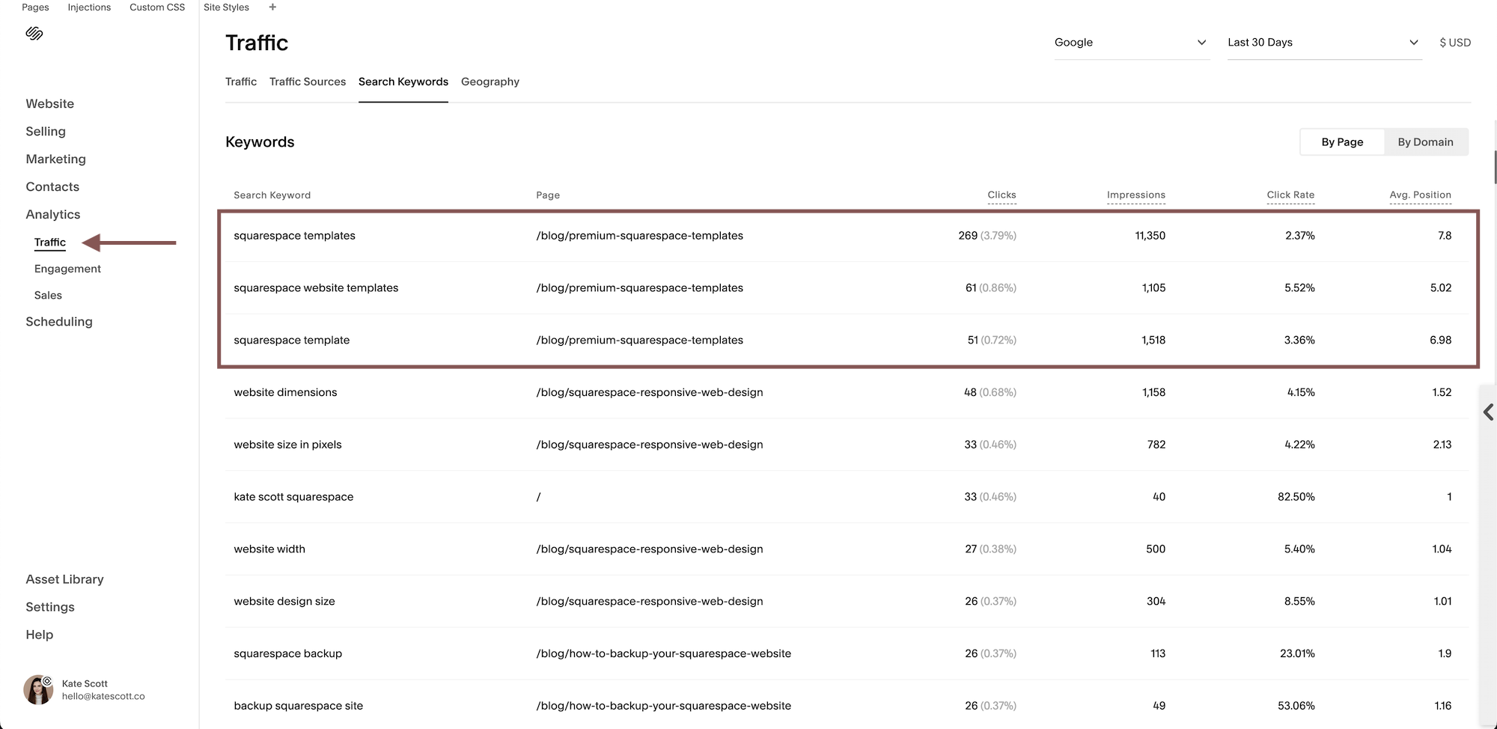Open the Custom CSS tab
The image size is (1497, 729).
[157, 7]
